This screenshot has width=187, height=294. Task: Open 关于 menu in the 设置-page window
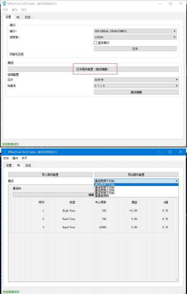pos(24,10)
